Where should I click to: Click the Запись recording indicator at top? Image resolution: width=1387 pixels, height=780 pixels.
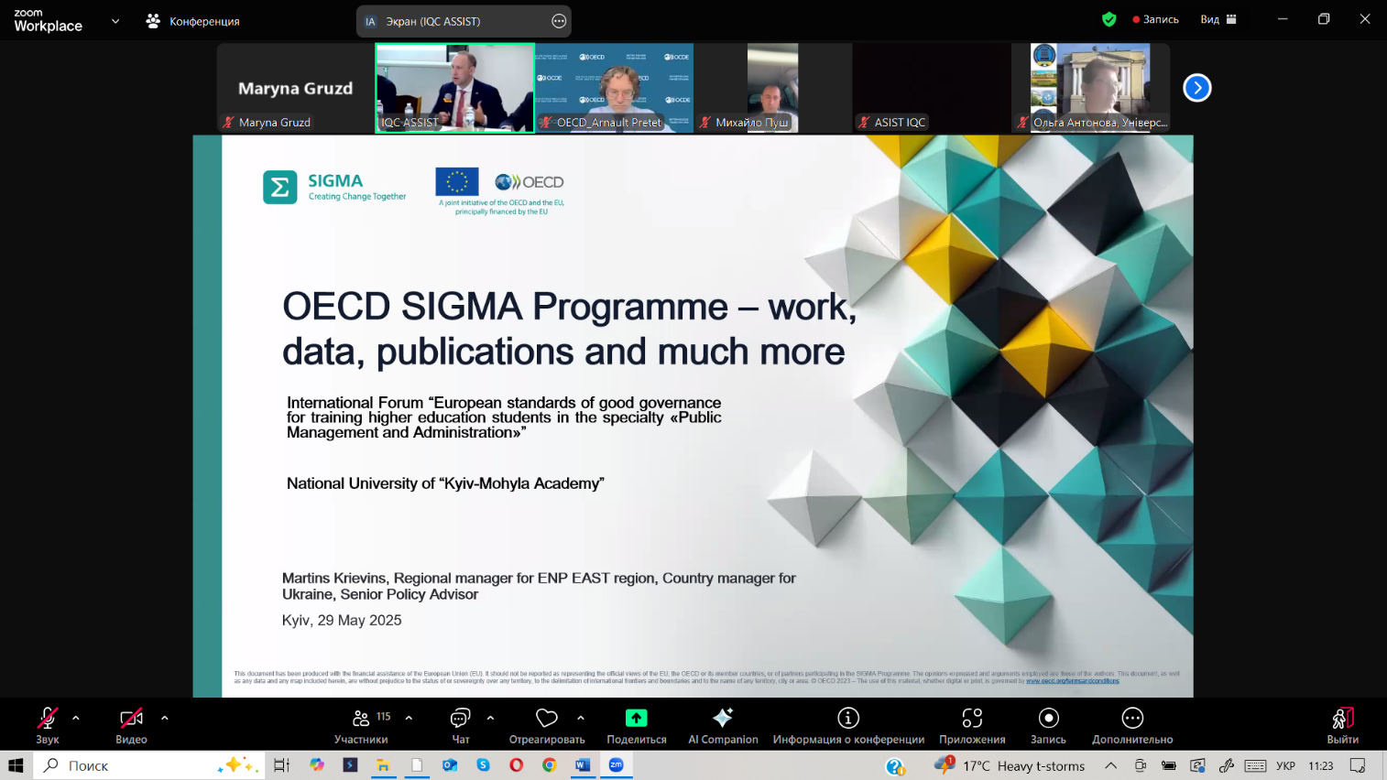click(1156, 19)
